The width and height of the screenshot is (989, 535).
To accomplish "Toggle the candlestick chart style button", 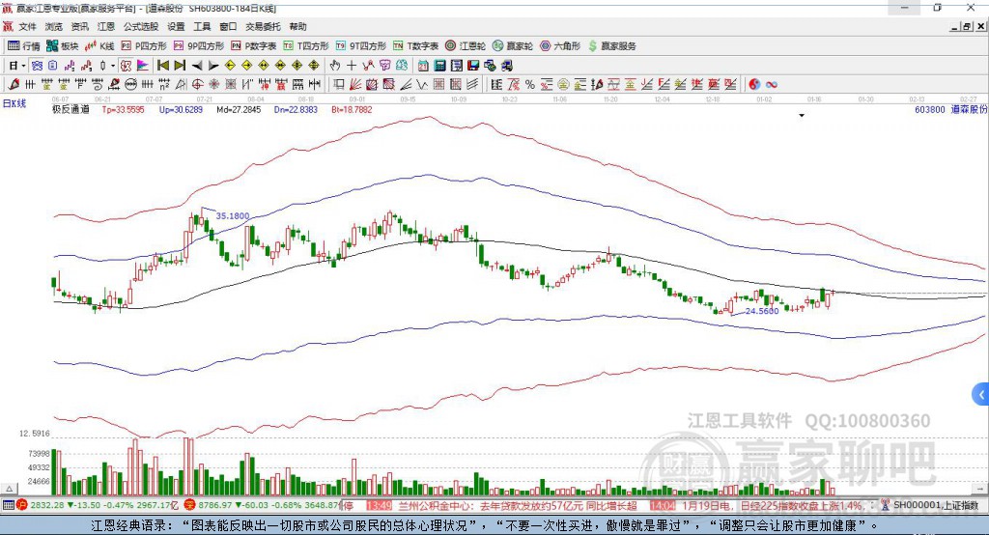I will 102,66.
